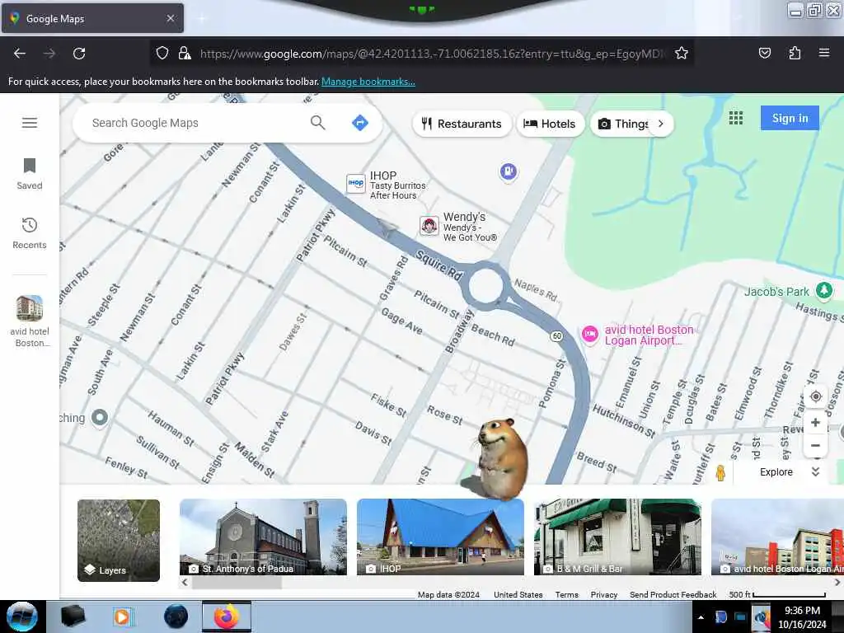
Task: Toggle the 500 ft map scale
Action: point(777,595)
